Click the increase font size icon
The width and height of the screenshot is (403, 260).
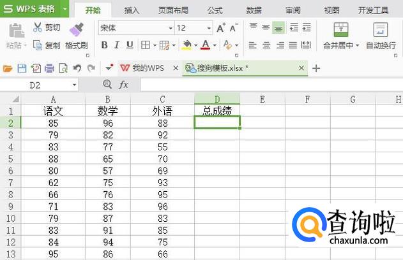221,28
